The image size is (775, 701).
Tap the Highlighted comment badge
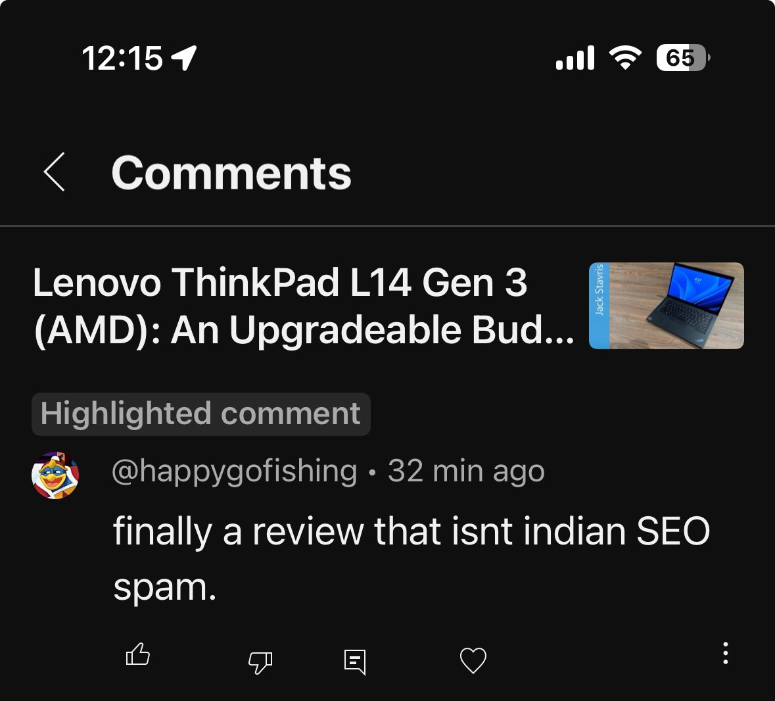[200, 414]
